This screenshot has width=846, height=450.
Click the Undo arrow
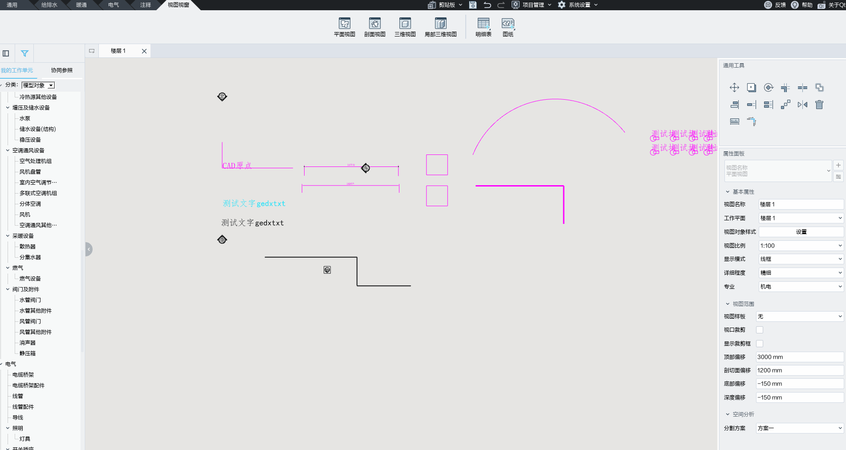[x=487, y=5]
